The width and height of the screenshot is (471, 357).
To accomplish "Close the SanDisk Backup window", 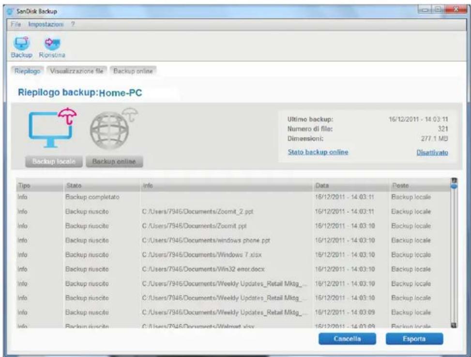I will 456,10.
